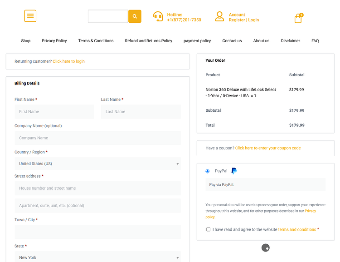Image resolution: width=340 pixels, height=262 pixels.
Task: Click the hotline headset icon
Action: click(x=158, y=16)
